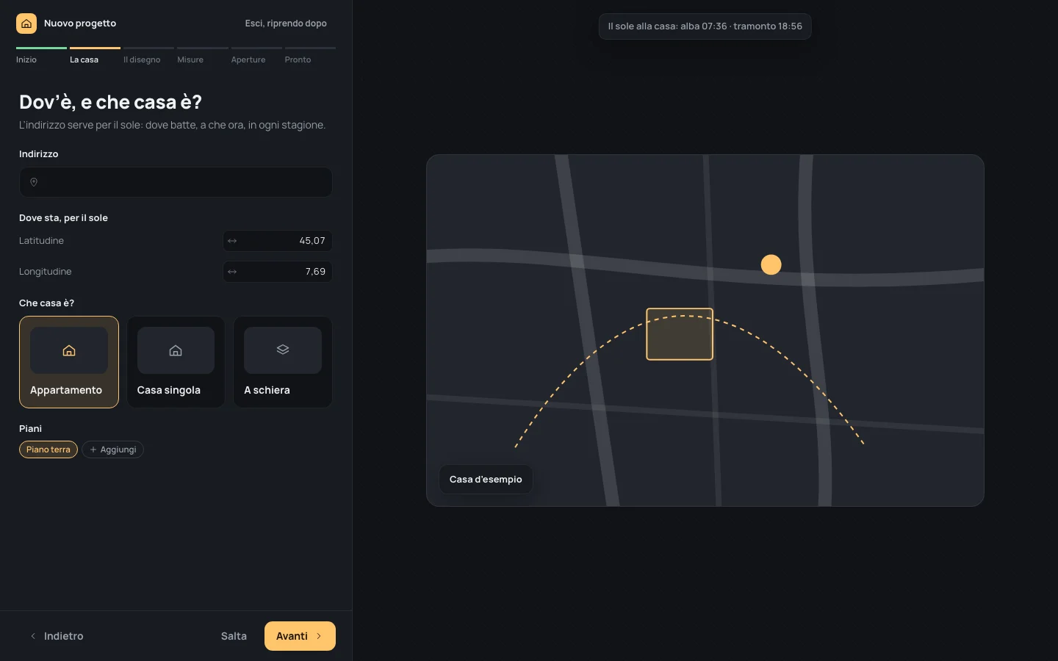Click Esci, riprendo dopo link

tap(286, 24)
